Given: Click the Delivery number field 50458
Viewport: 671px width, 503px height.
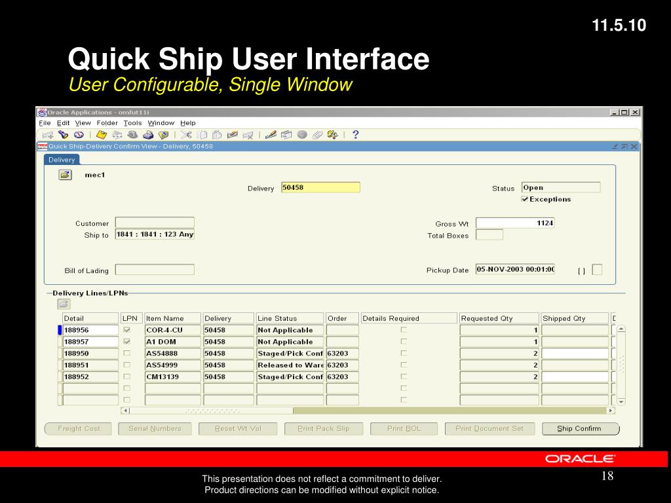Looking at the screenshot, I should point(320,187).
